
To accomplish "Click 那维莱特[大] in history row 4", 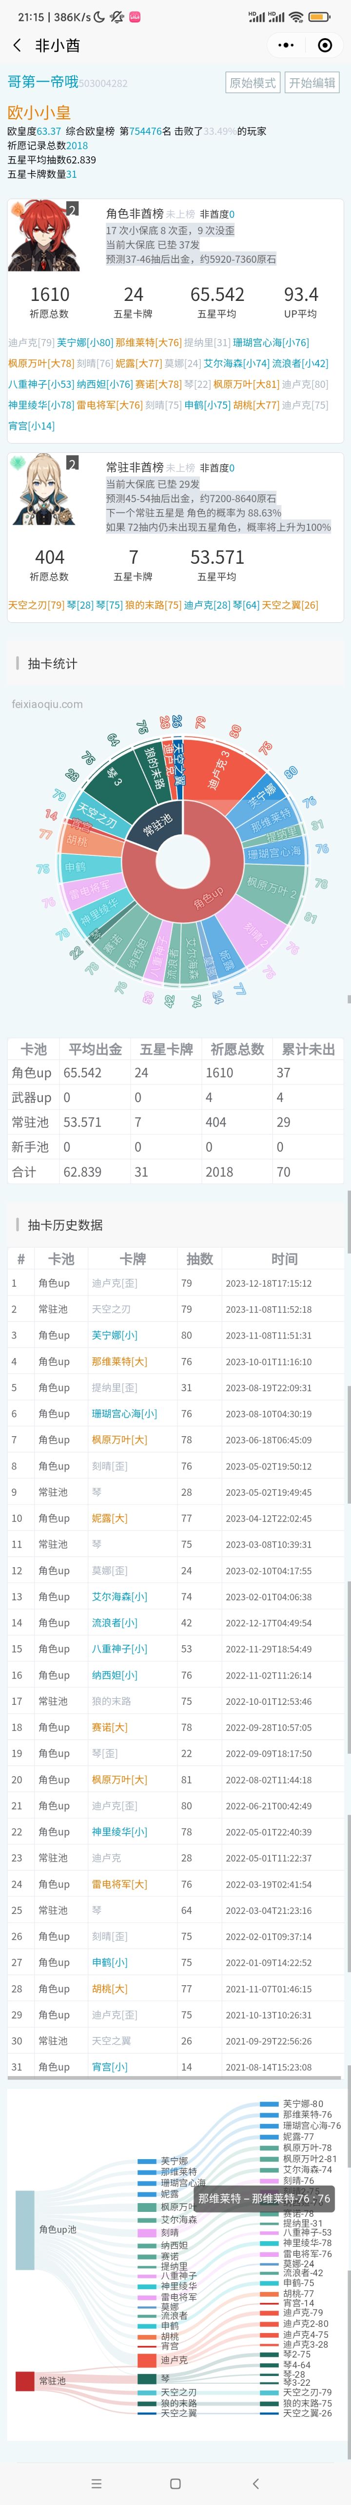I will click(119, 1361).
